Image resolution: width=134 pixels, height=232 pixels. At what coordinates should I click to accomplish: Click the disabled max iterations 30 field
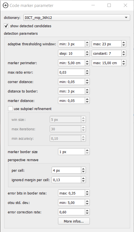(x=65, y=129)
